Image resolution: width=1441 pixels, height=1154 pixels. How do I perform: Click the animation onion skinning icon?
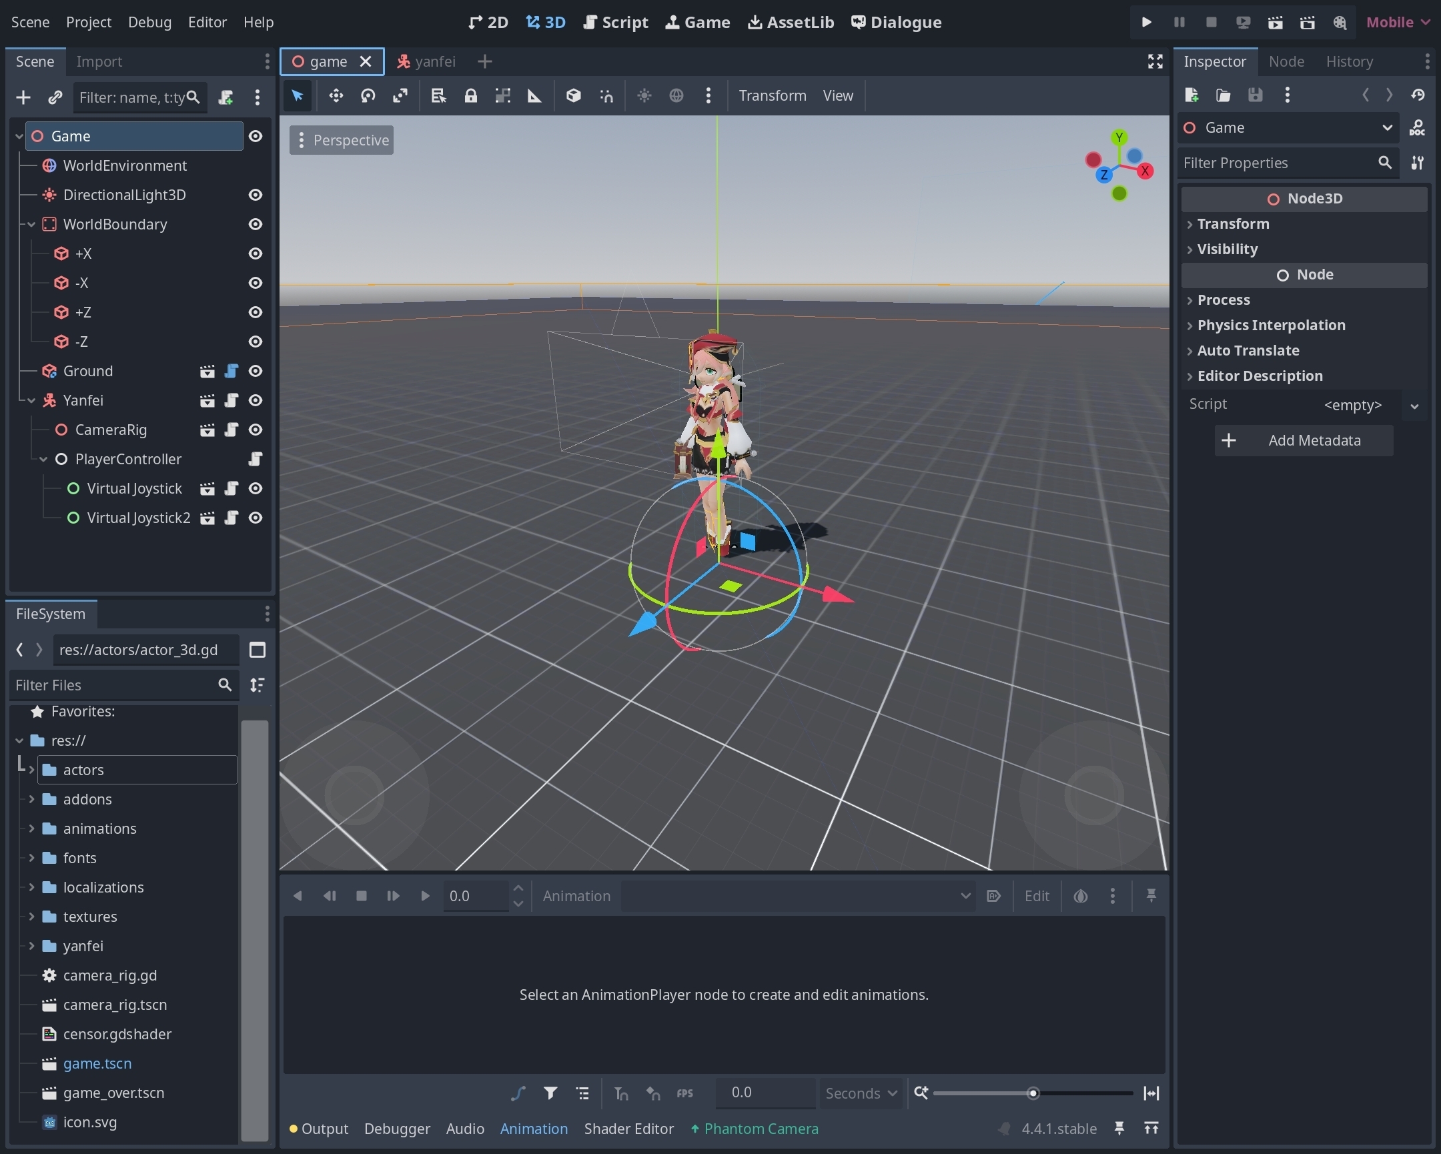coord(1080,895)
